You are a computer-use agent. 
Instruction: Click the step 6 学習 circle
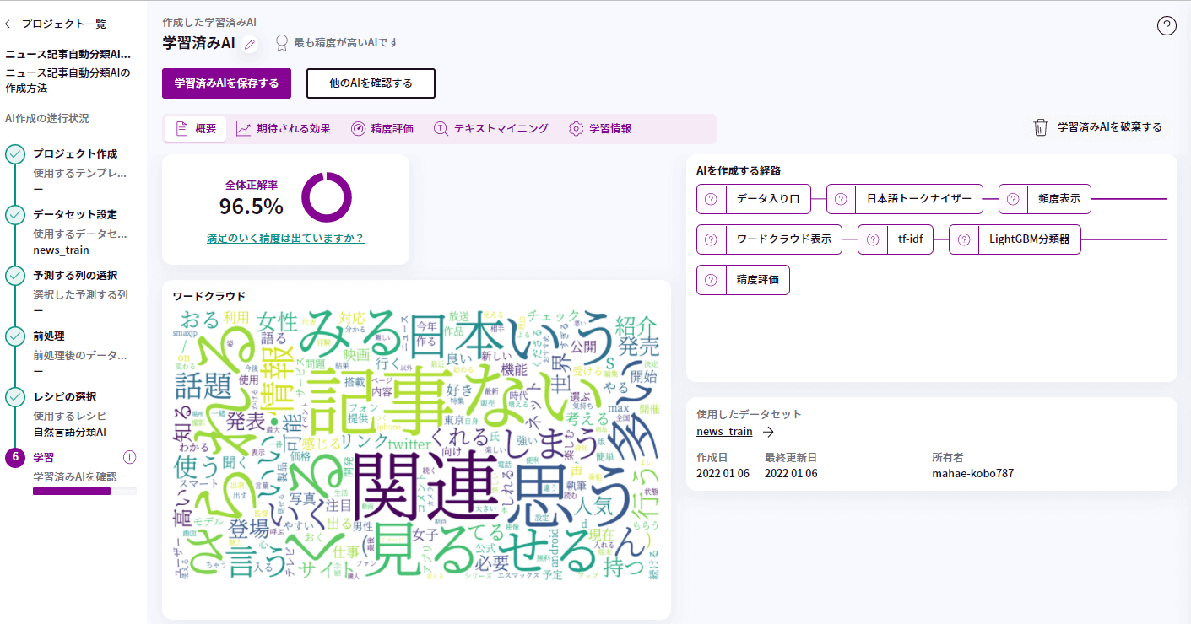tap(15, 458)
